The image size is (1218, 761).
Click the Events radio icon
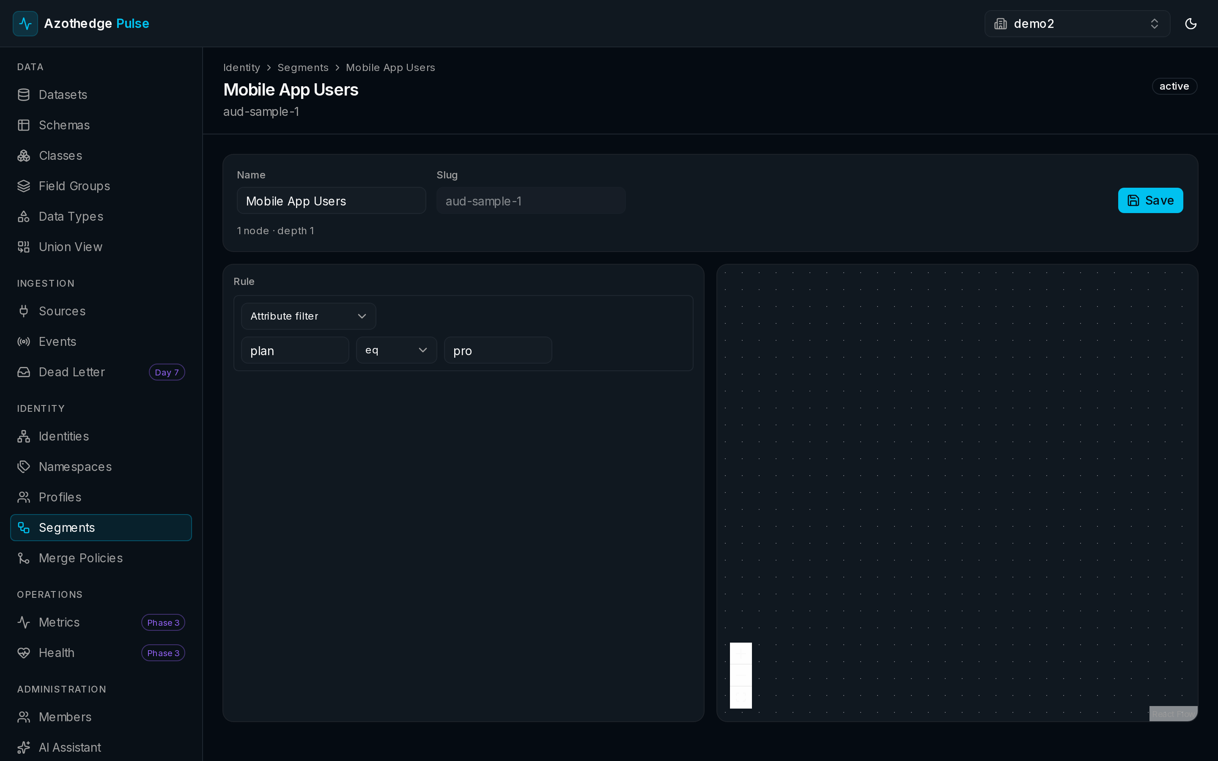24,342
